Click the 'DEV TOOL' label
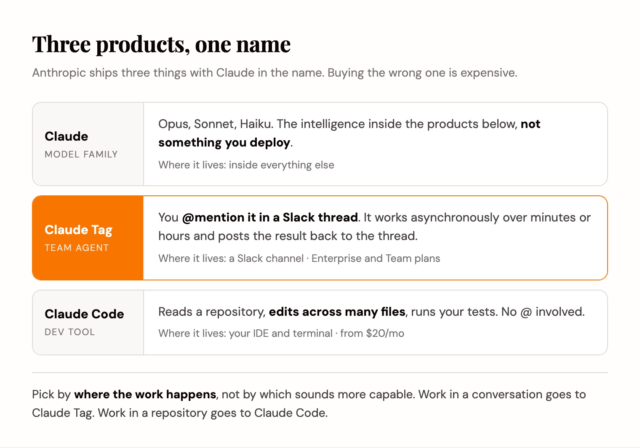 coord(69,332)
